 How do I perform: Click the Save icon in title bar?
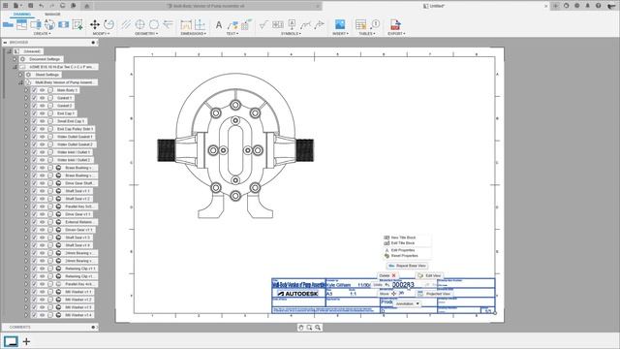click(x=30, y=6)
